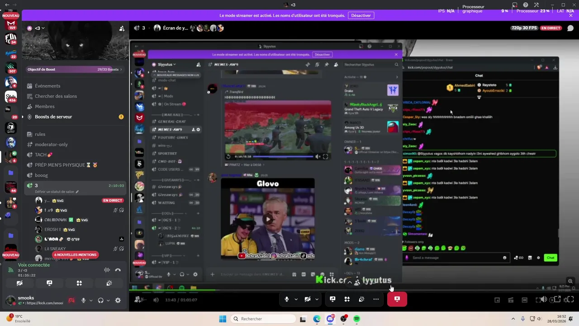Click voice channel 3 header title
The image size is (579, 326).
click(x=143, y=28)
